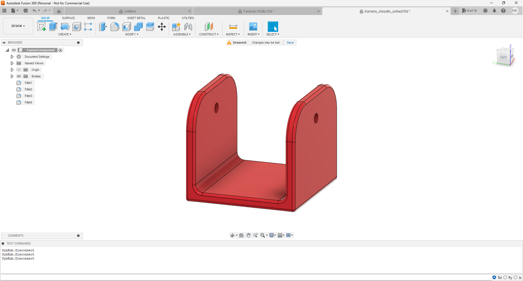Click the Pan hand tool
This screenshot has height=281, width=523.
tap(248, 235)
